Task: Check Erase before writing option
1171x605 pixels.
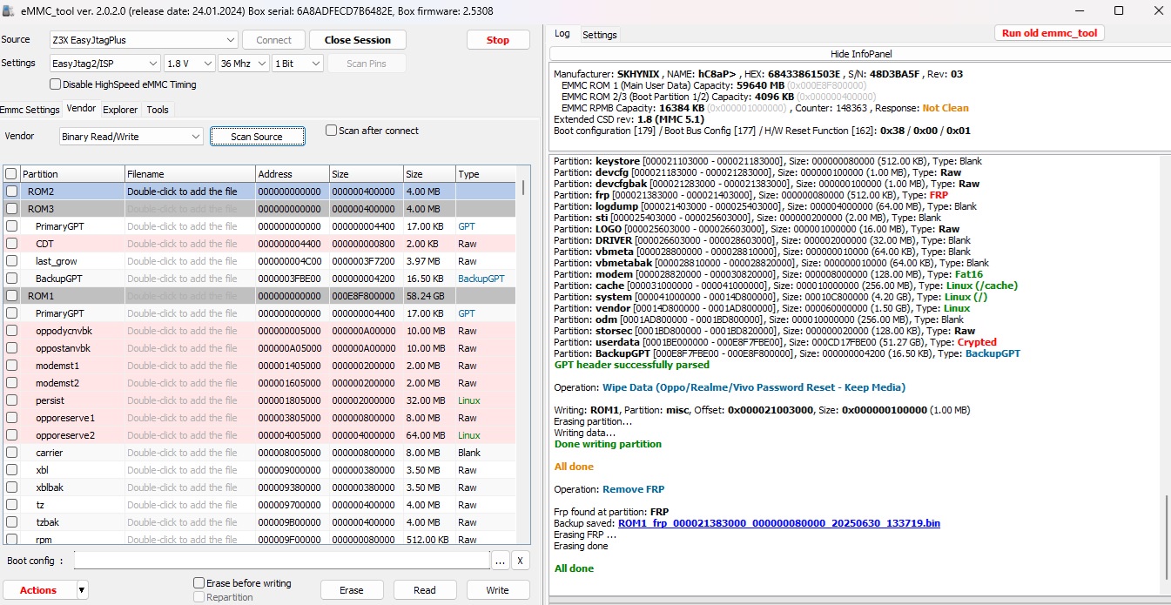Action: click(199, 583)
